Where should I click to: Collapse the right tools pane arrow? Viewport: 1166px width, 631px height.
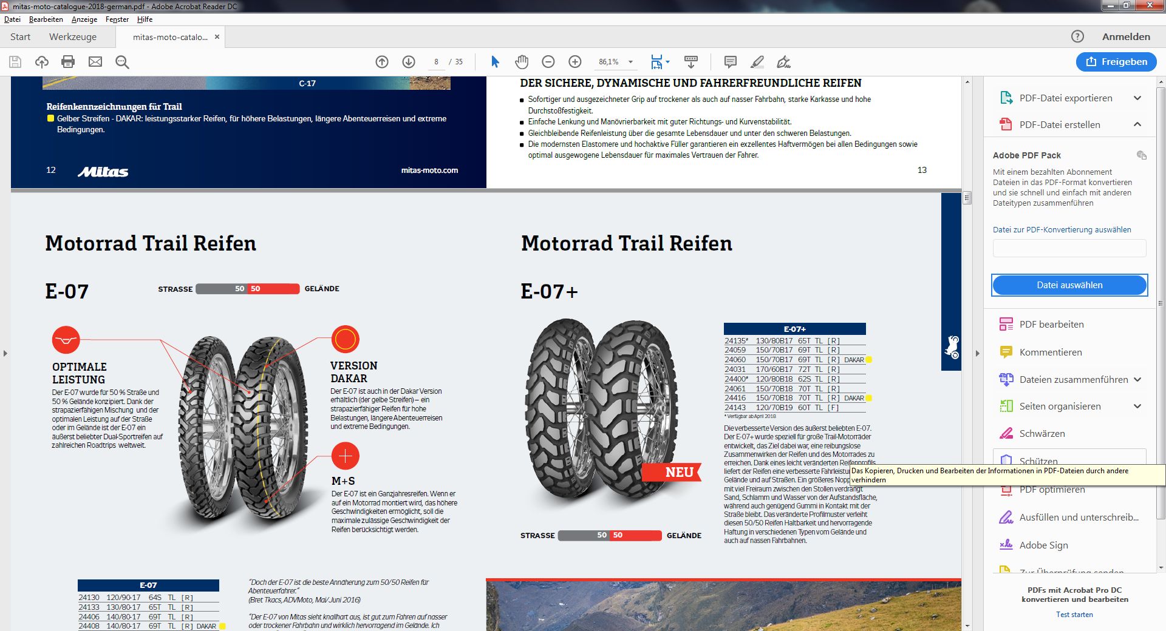pos(977,353)
